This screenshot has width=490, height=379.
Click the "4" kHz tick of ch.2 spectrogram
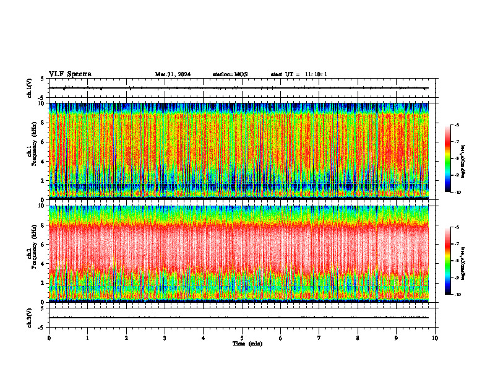tap(43, 264)
